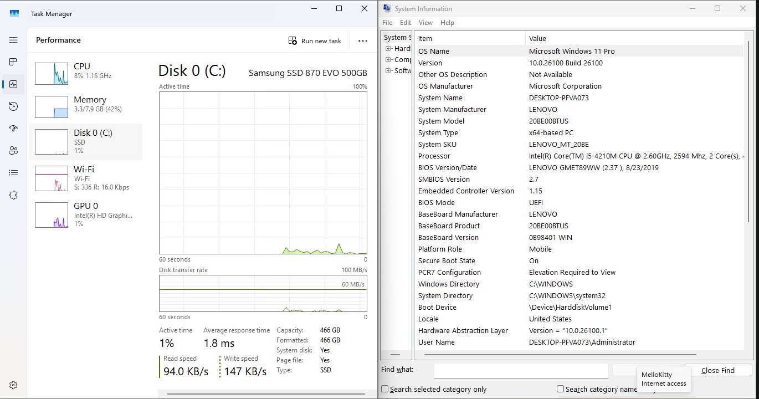759x399 pixels.
Task: Click Run new task button
Action: (x=315, y=41)
